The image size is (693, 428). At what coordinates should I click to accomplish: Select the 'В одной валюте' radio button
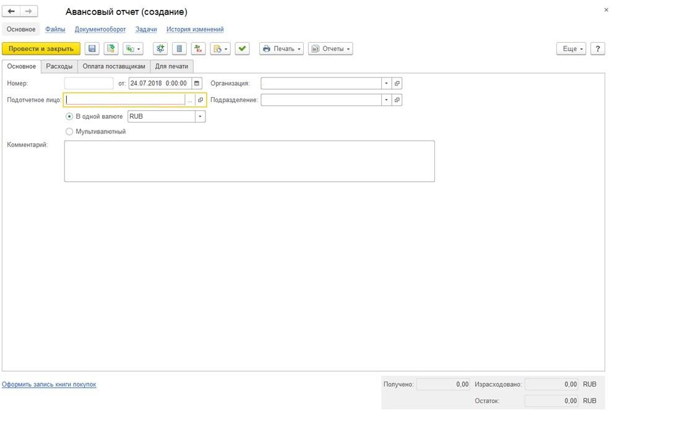click(69, 116)
